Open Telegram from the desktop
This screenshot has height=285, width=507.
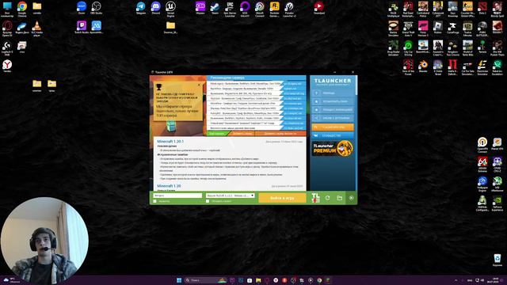click(141, 8)
